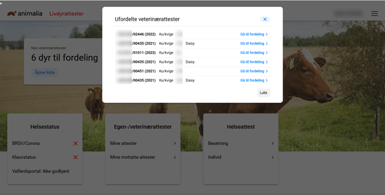Viewport: 385px width, 195px height.
Task: Click the Lukk button
Action: click(263, 93)
